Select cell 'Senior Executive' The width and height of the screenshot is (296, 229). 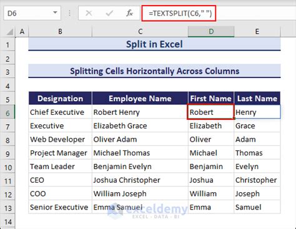[60, 207]
